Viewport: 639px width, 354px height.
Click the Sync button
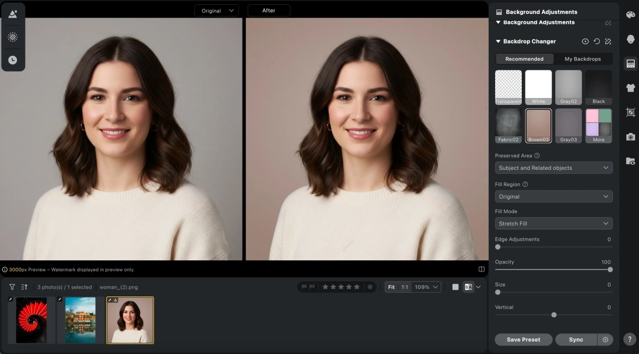576,339
